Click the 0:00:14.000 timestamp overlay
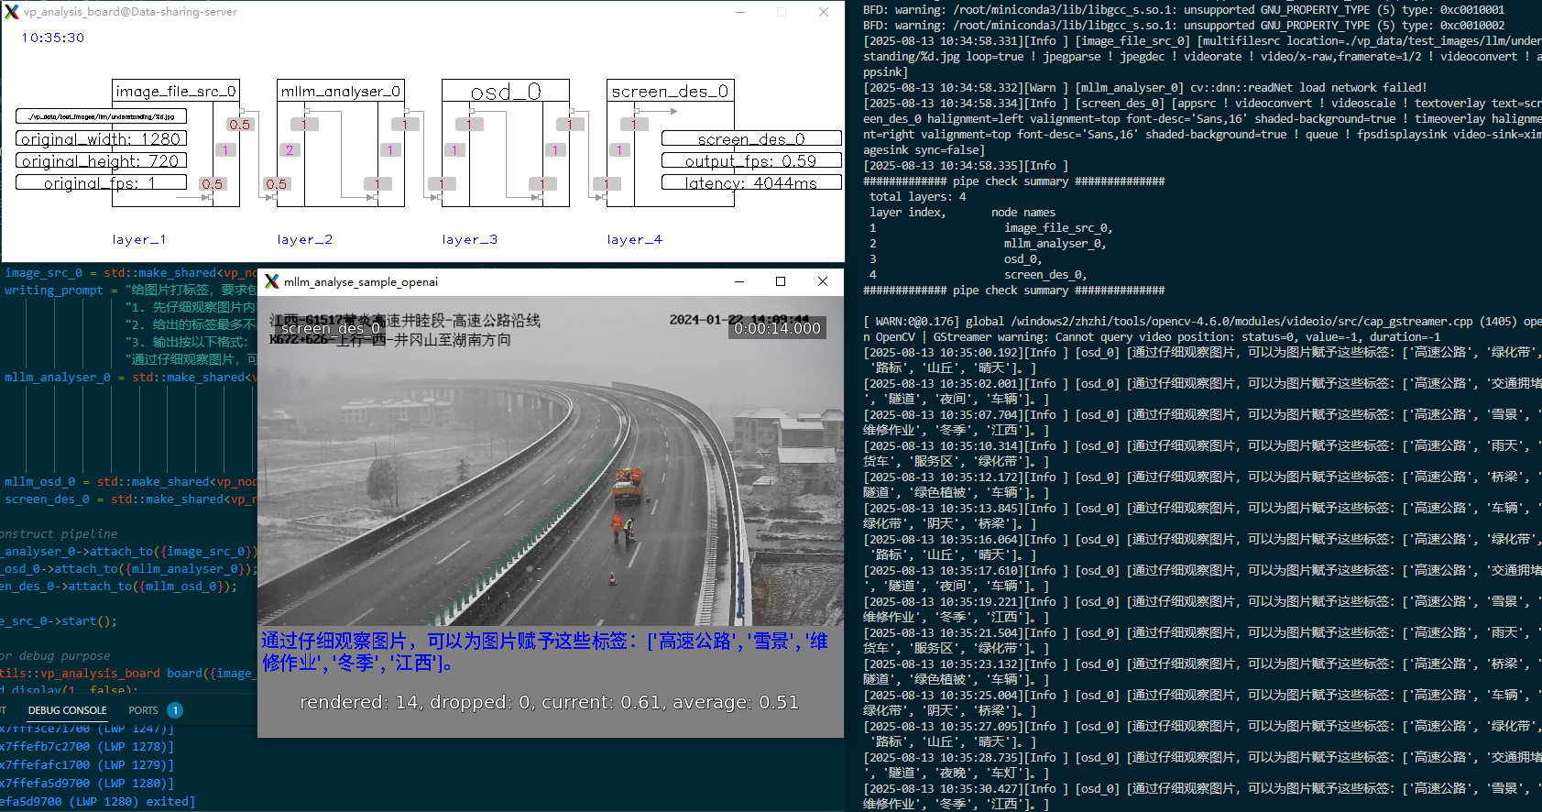 pyautogui.click(x=777, y=328)
